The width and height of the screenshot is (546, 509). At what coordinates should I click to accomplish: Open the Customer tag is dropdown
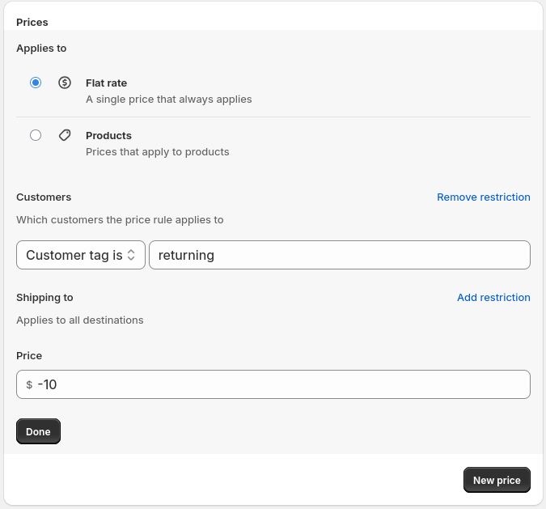click(x=80, y=255)
